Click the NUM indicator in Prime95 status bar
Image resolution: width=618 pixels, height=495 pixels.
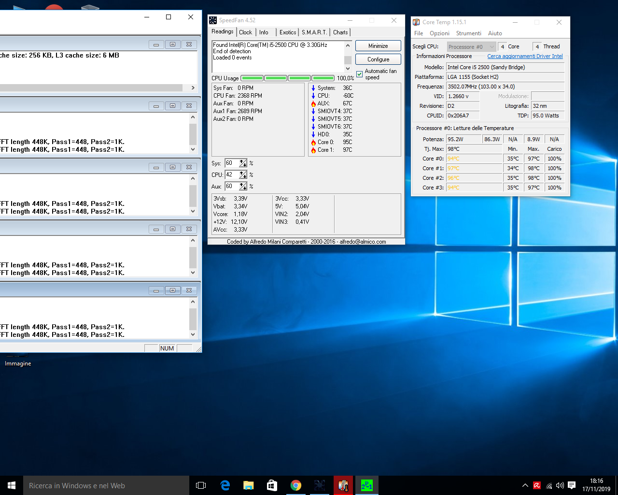tap(167, 348)
